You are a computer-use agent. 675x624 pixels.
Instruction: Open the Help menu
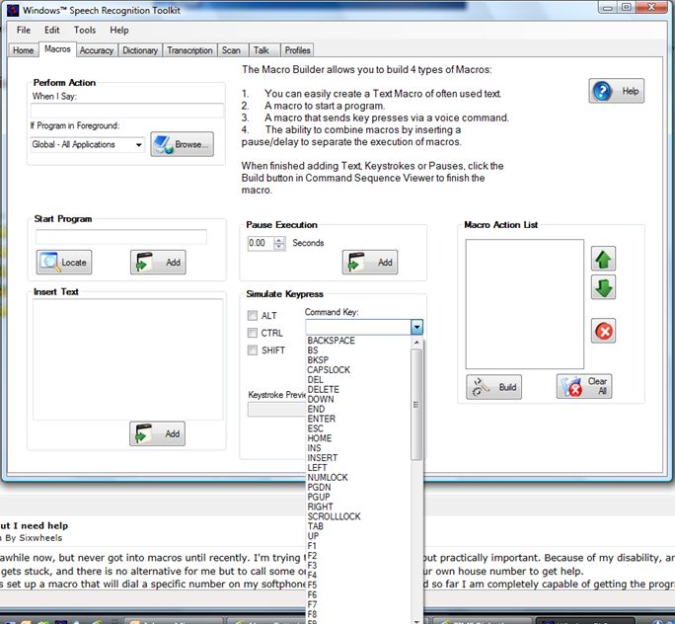119,31
